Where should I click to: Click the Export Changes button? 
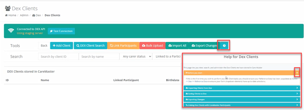(x=204, y=46)
